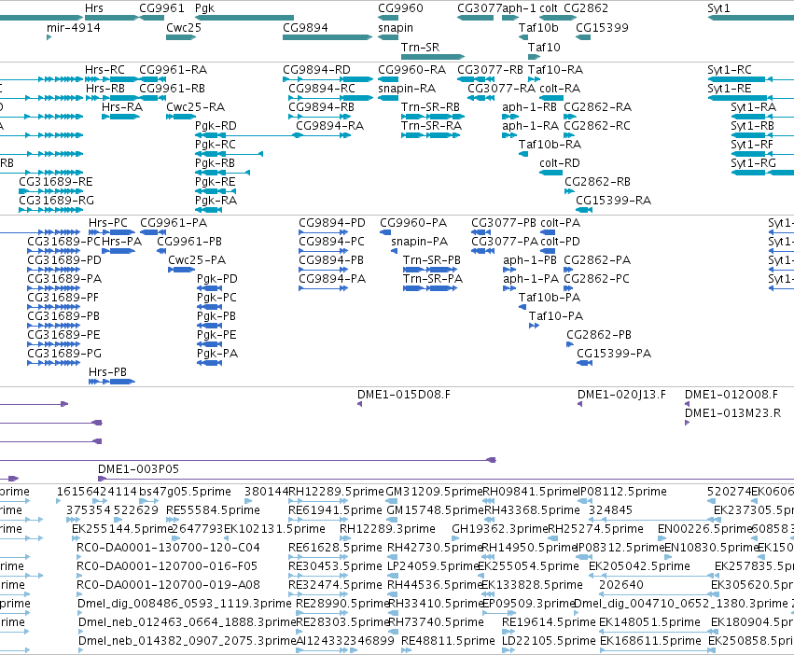Select the Hrs gene label
The height and width of the screenshot is (655, 794).
(x=93, y=8)
